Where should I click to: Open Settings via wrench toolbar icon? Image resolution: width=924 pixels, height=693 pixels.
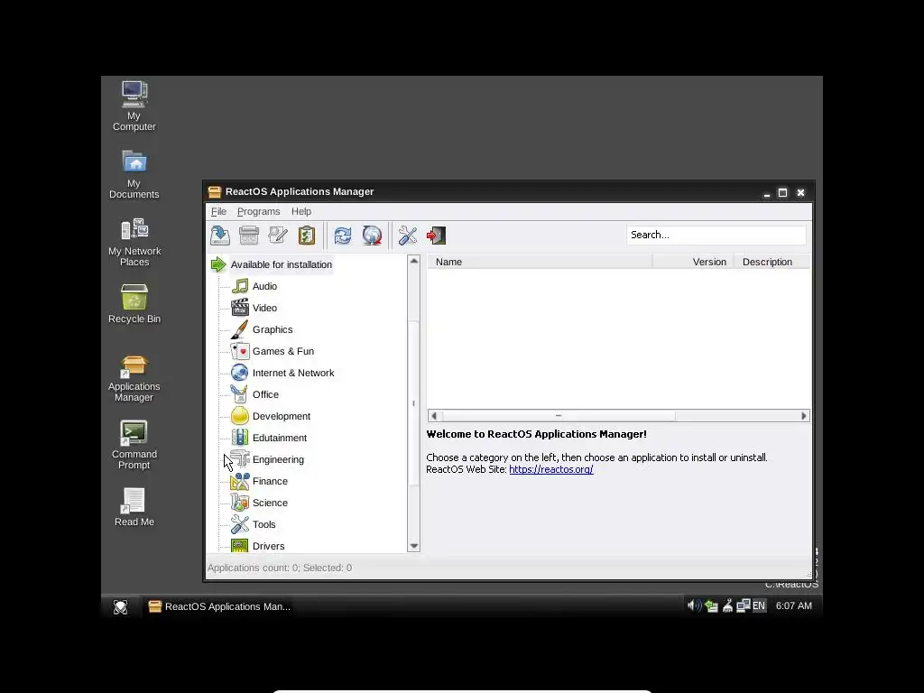pos(407,236)
